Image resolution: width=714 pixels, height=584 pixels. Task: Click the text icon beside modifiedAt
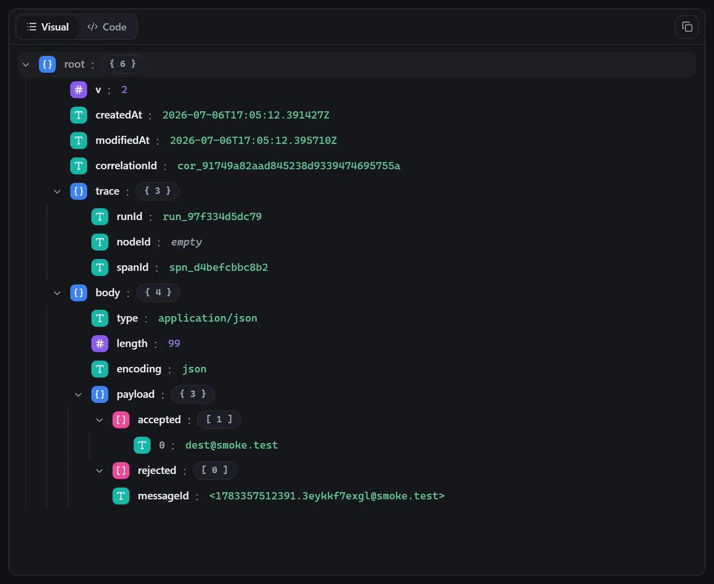79,140
